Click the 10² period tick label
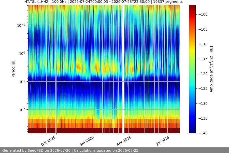The height and width of the screenshot is (153, 229). 22,110
